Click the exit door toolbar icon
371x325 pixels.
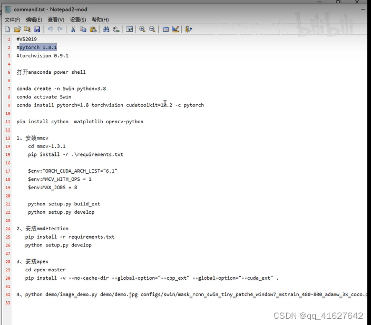[188, 29]
